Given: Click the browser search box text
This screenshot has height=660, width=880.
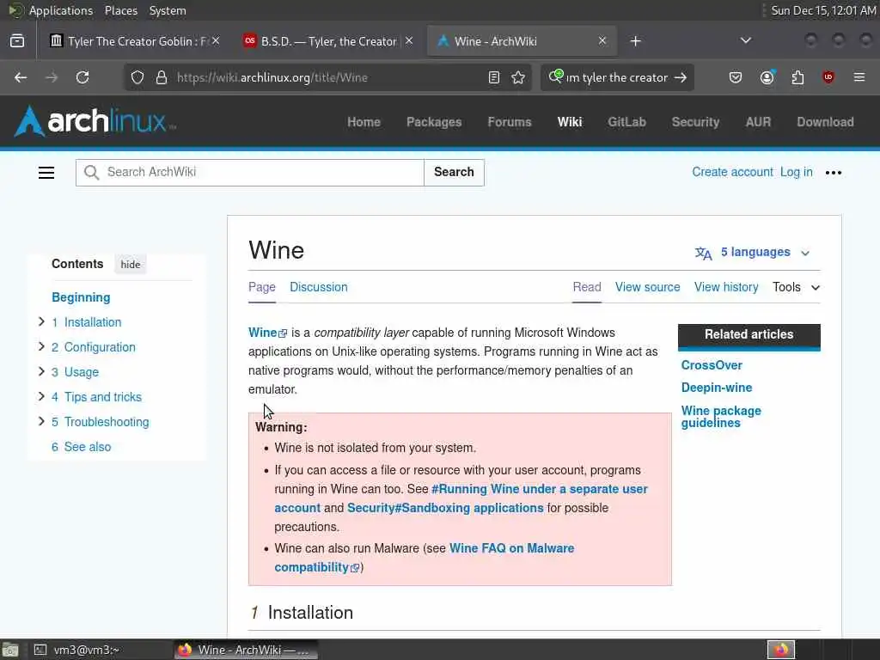Looking at the screenshot, I should coord(616,77).
